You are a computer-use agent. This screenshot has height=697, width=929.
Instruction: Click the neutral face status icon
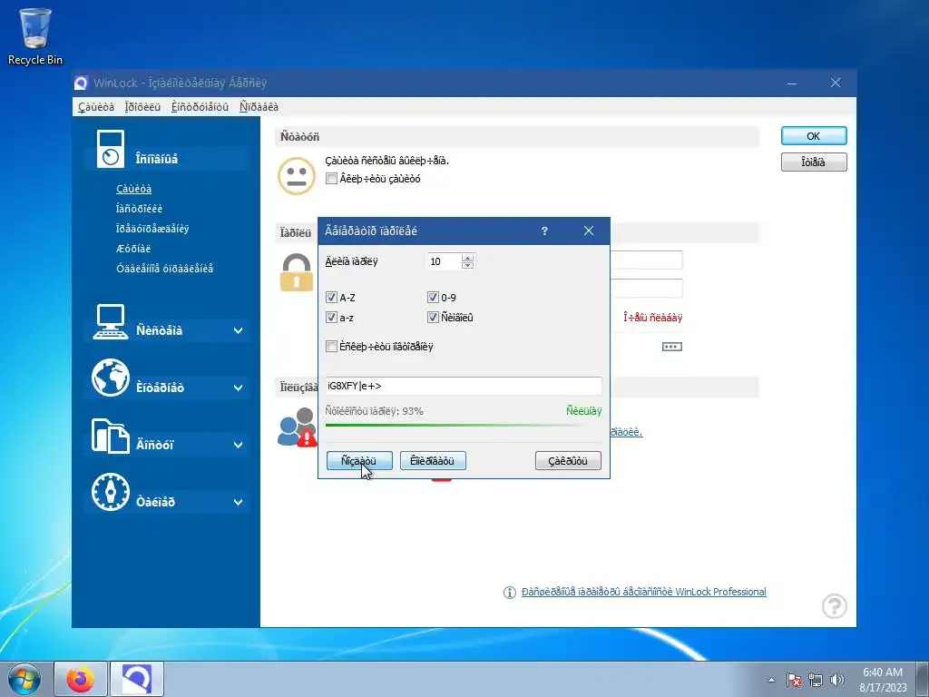[x=297, y=176]
